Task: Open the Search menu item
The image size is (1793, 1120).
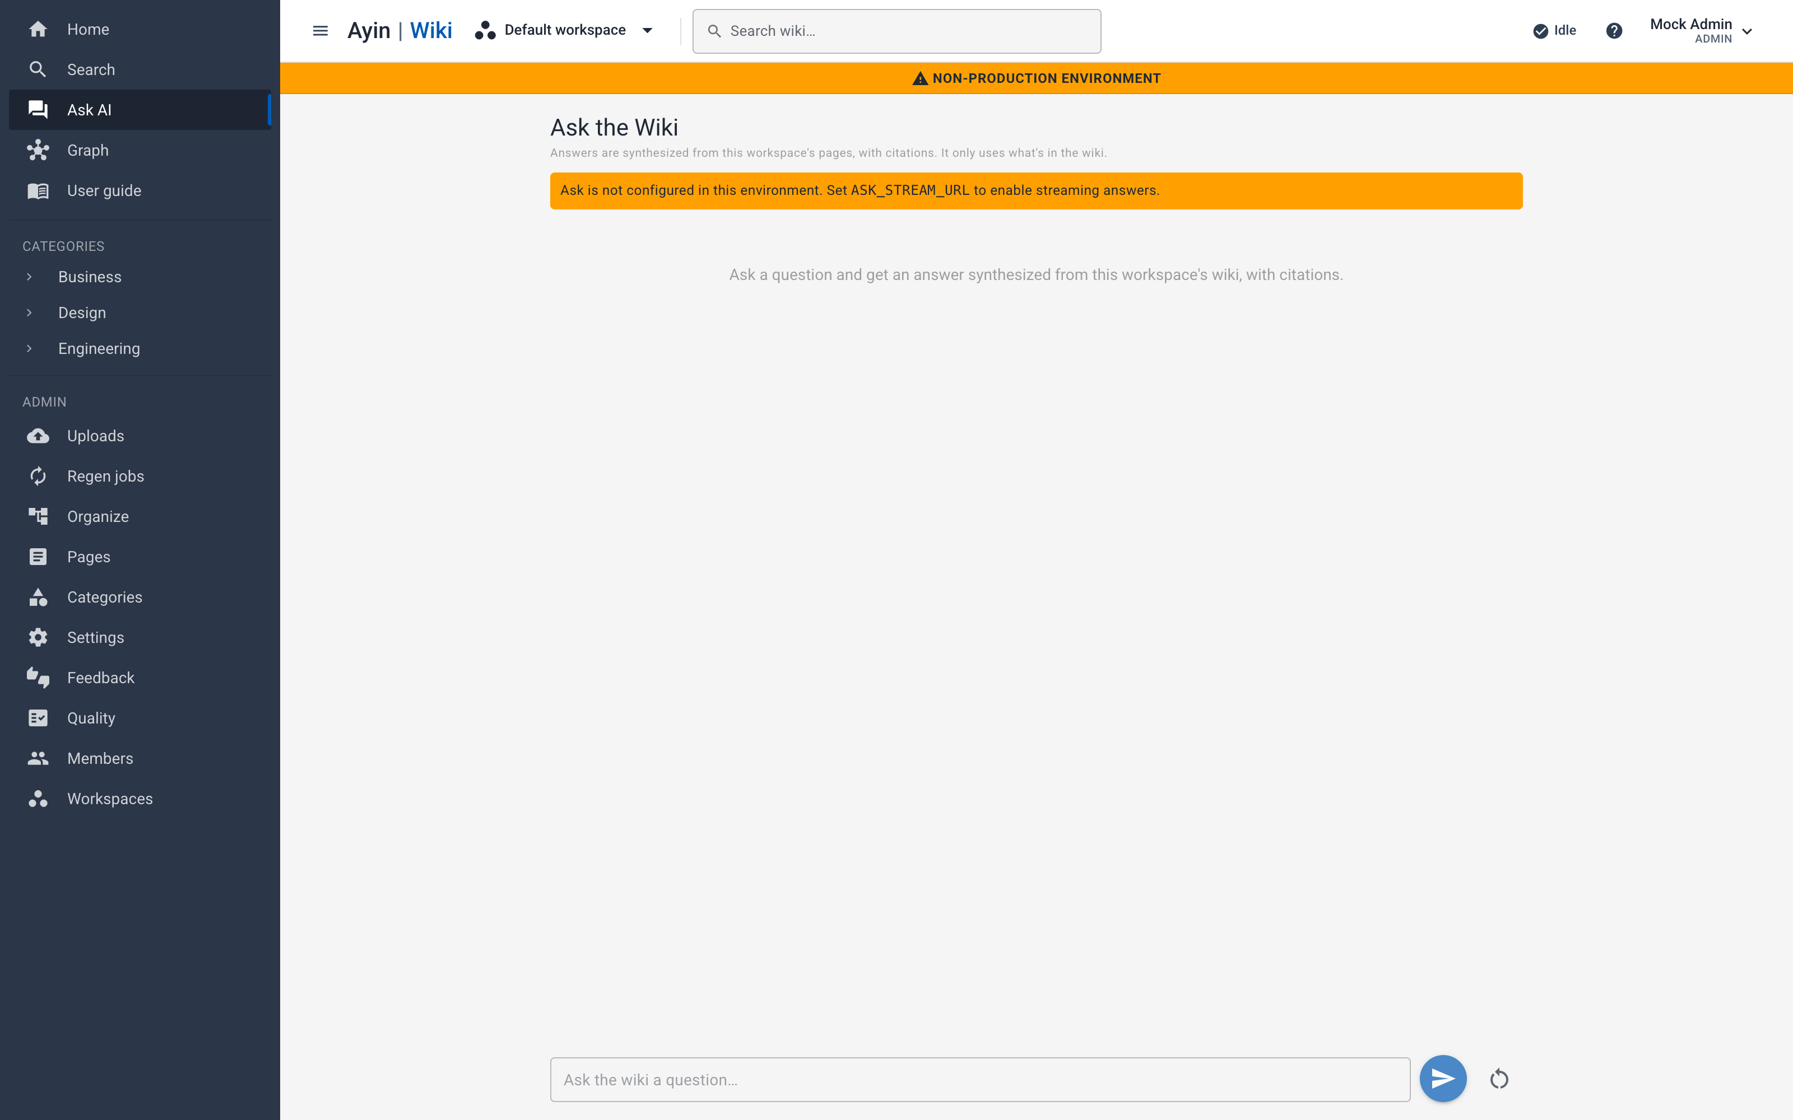Action: click(x=140, y=69)
